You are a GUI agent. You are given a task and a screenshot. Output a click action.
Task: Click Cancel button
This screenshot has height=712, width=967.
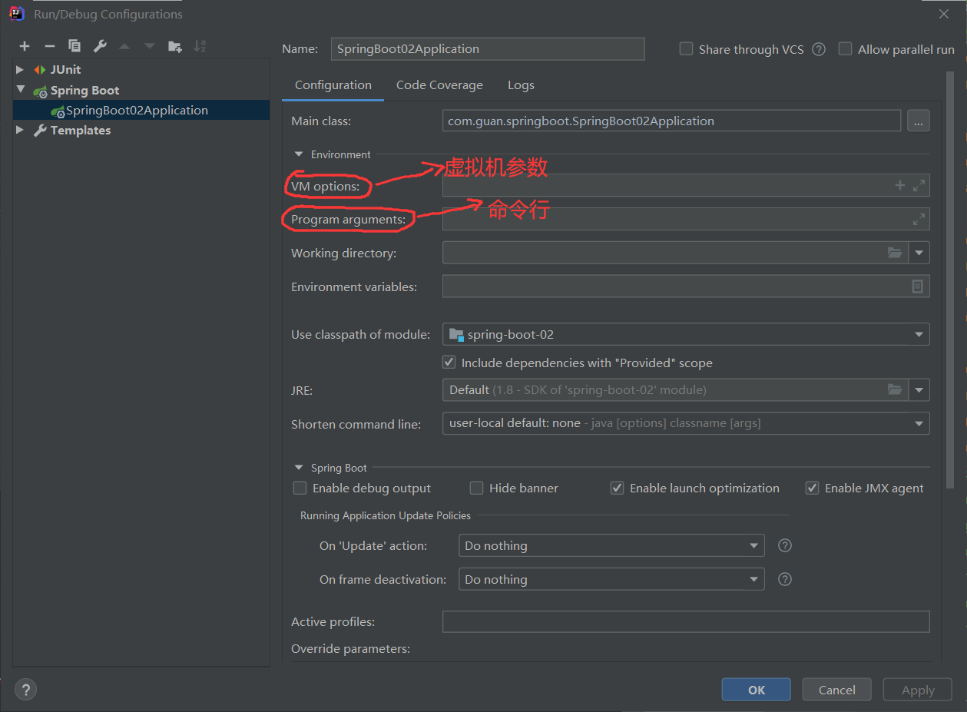click(x=837, y=690)
